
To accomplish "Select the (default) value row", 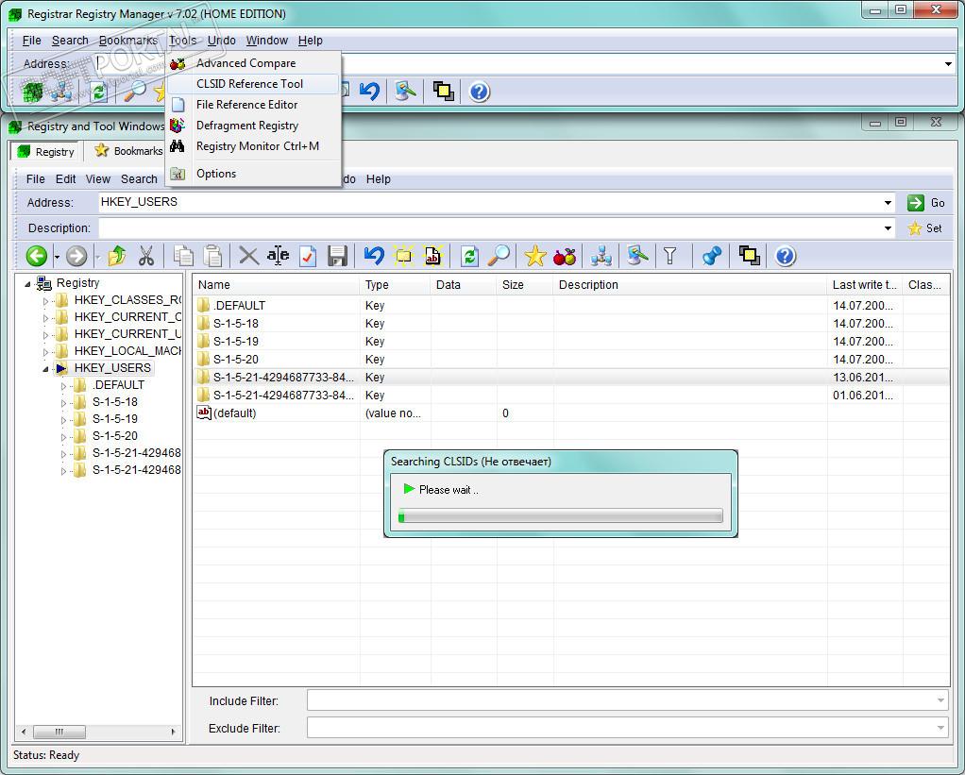I will pos(571,413).
